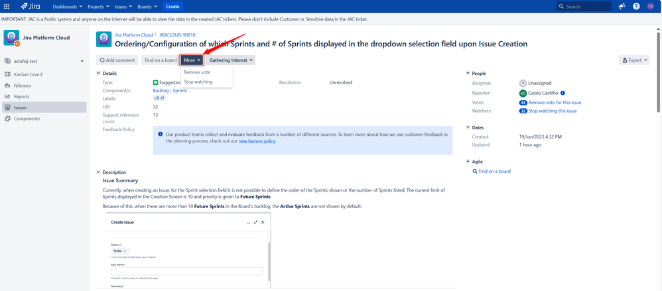Click the close X in Create issue image
The height and width of the screenshot is (291, 662).
click(263, 222)
